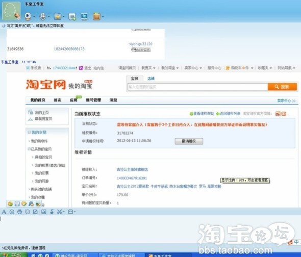The width and height of the screenshot is (301, 257).
Task: Switch to the 宝贝 search tab
Action: pyautogui.click(x=135, y=79)
